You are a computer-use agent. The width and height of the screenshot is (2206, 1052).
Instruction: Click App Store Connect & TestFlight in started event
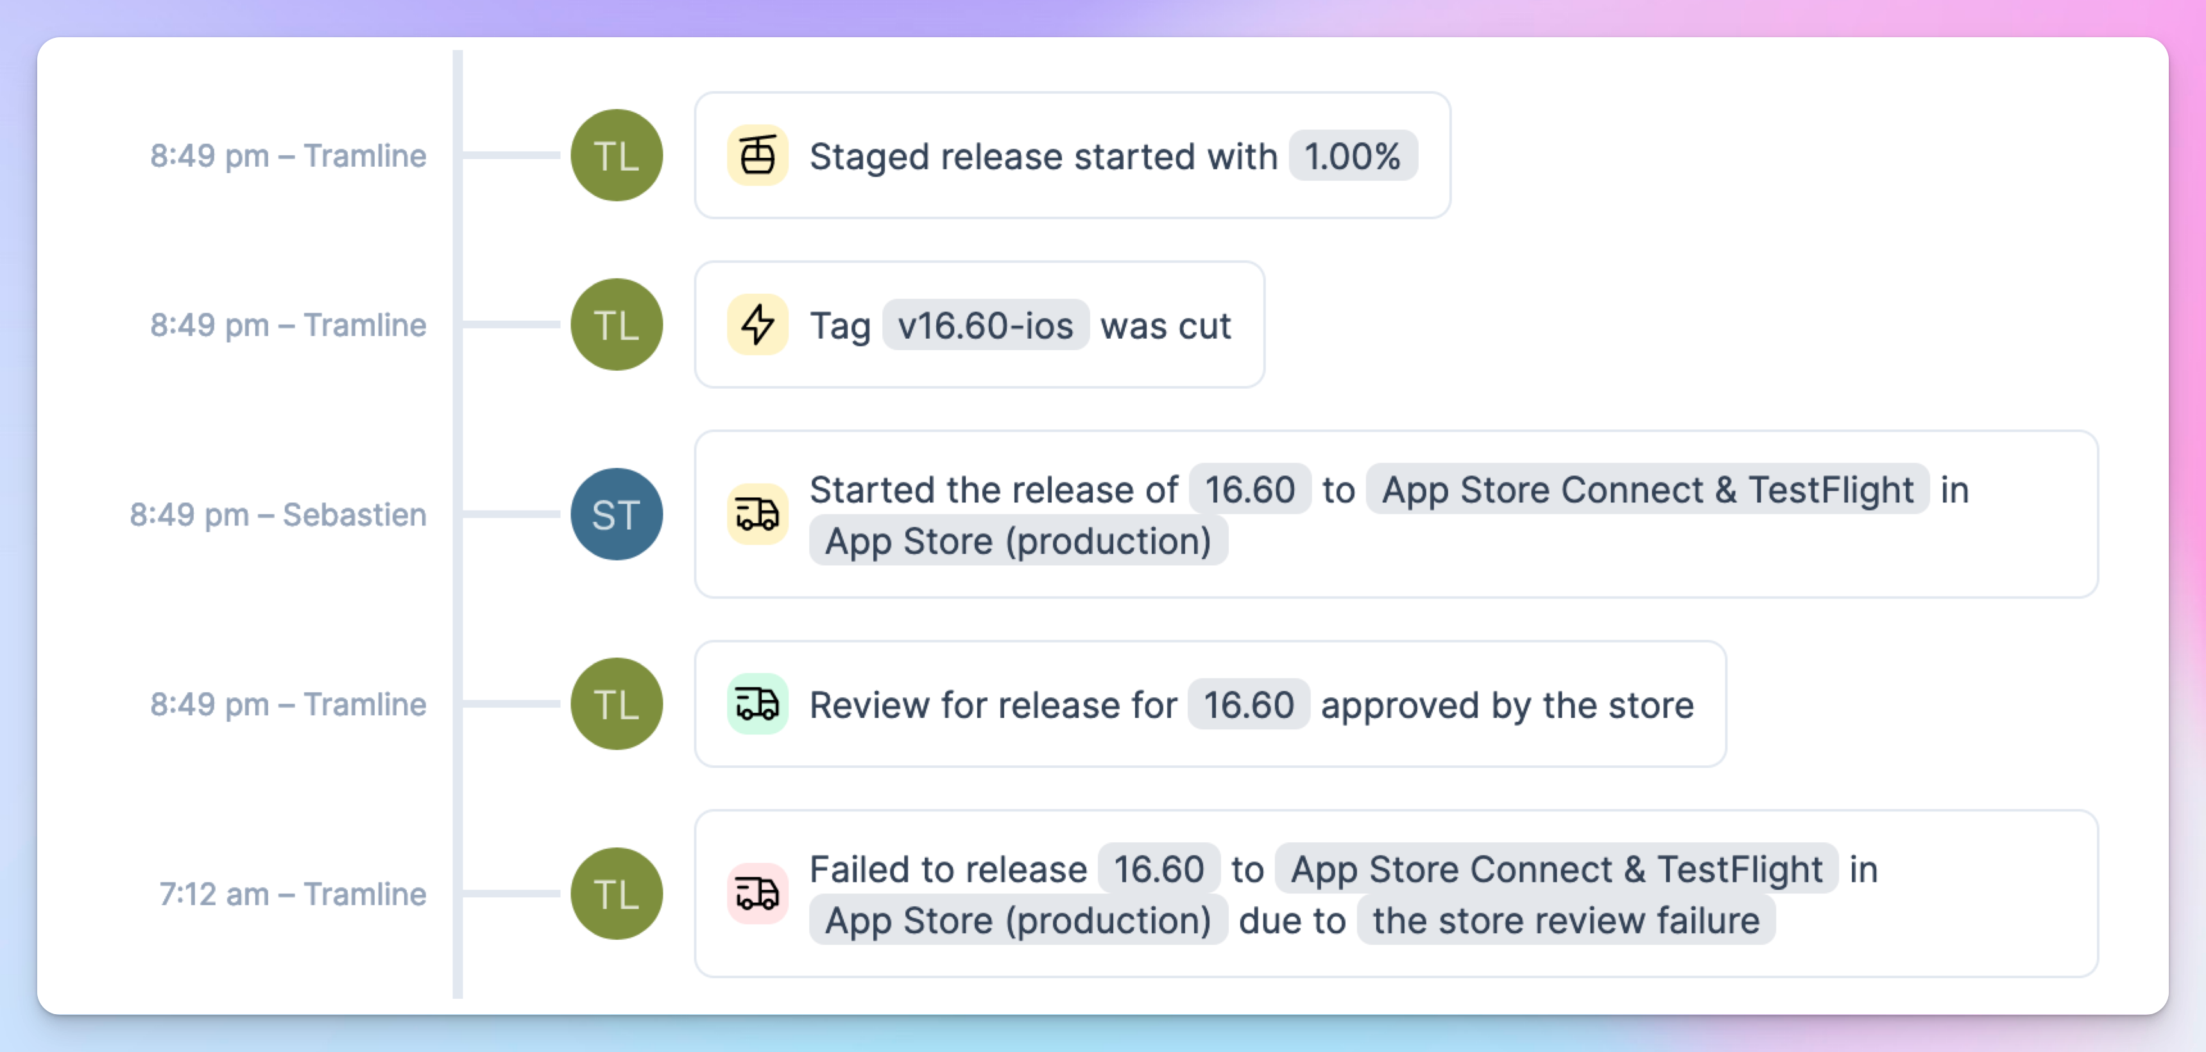point(1646,489)
